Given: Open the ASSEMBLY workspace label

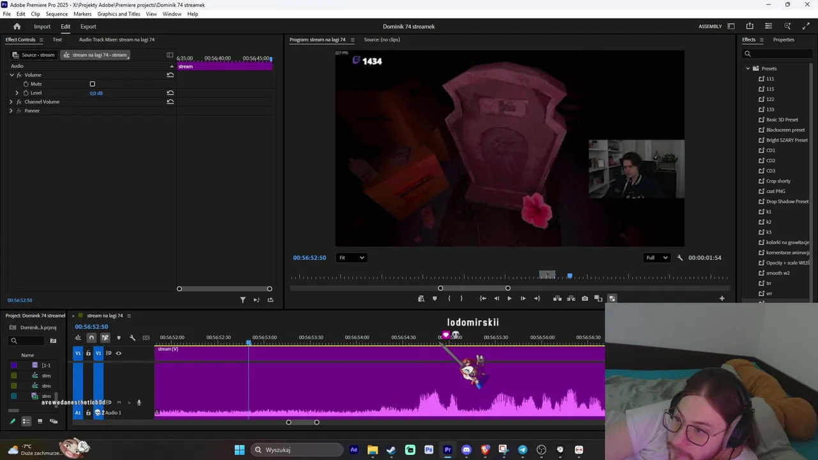Looking at the screenshot, I should 710,26.
